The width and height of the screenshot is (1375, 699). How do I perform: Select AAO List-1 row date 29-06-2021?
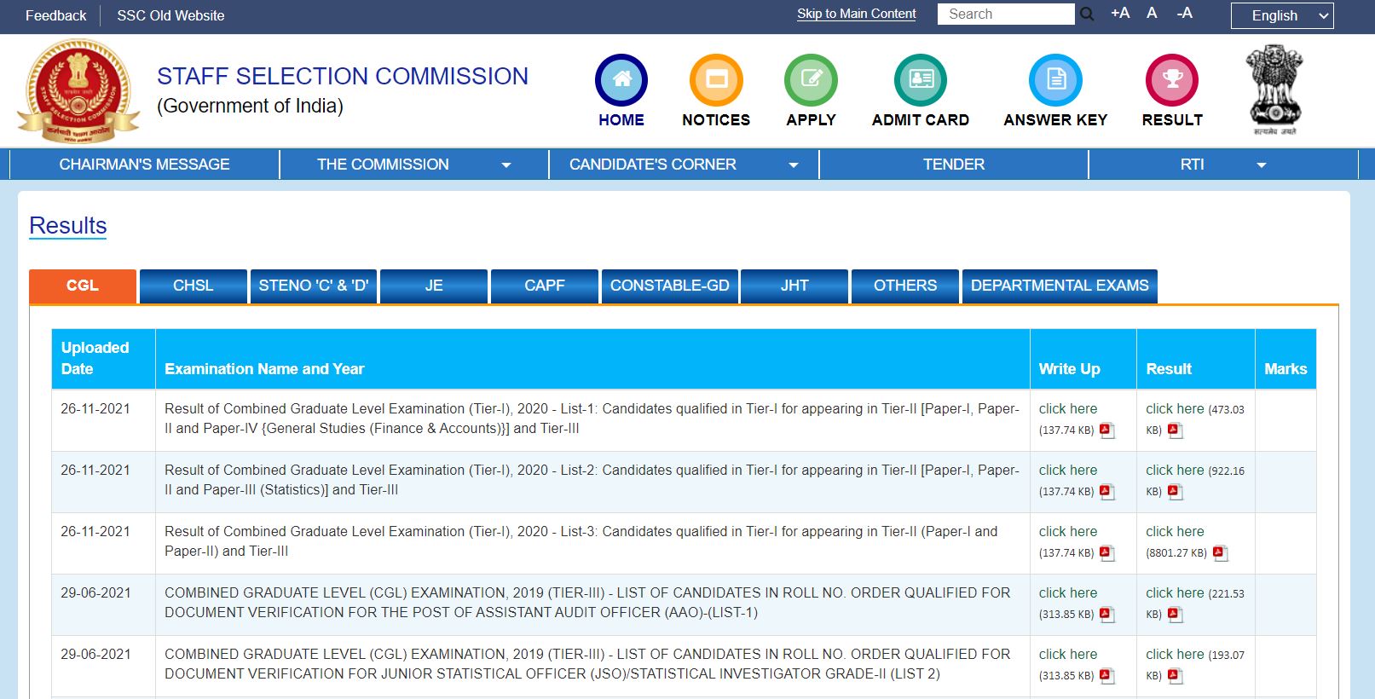coord(95,593)
